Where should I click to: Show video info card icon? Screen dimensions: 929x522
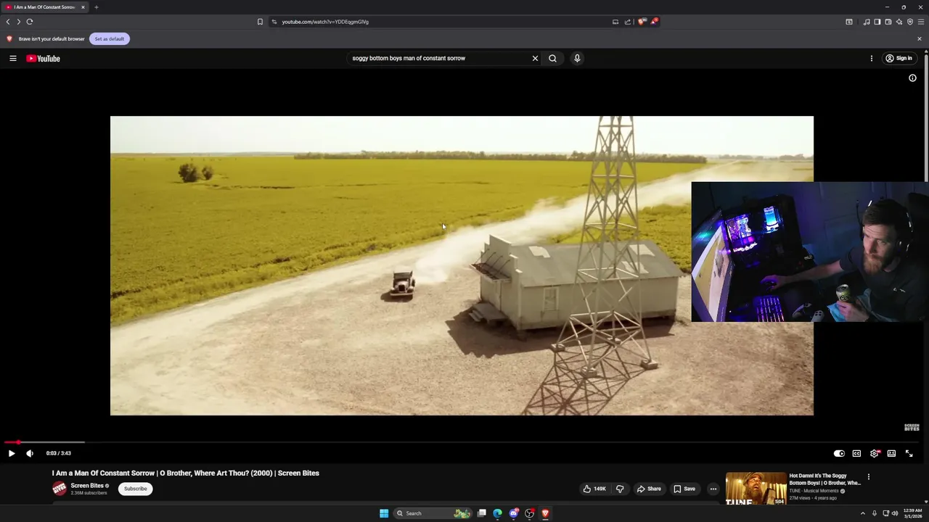[x=912, y=78]
